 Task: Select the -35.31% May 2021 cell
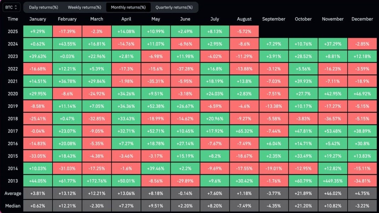(155, 81)
